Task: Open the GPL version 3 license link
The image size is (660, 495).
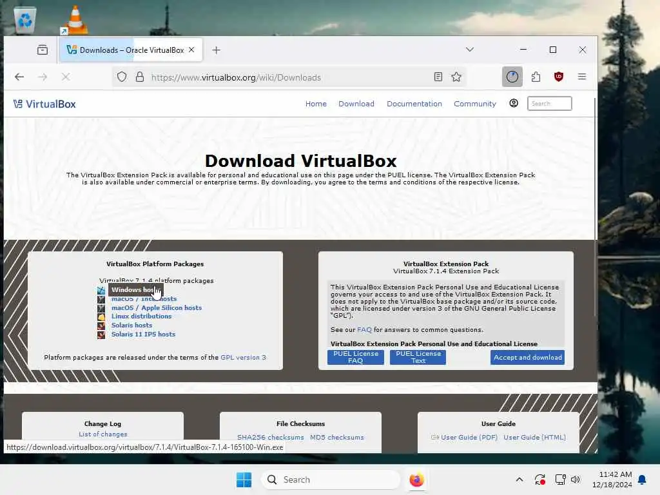Action: pos(243,357)
